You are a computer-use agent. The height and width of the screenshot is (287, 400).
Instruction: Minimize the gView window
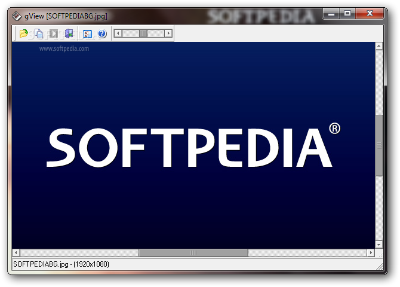tap(331, 13)
